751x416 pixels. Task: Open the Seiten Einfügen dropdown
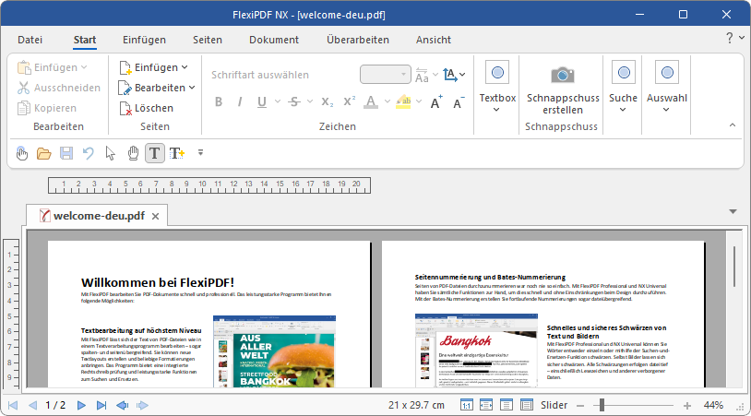[154, 67]
